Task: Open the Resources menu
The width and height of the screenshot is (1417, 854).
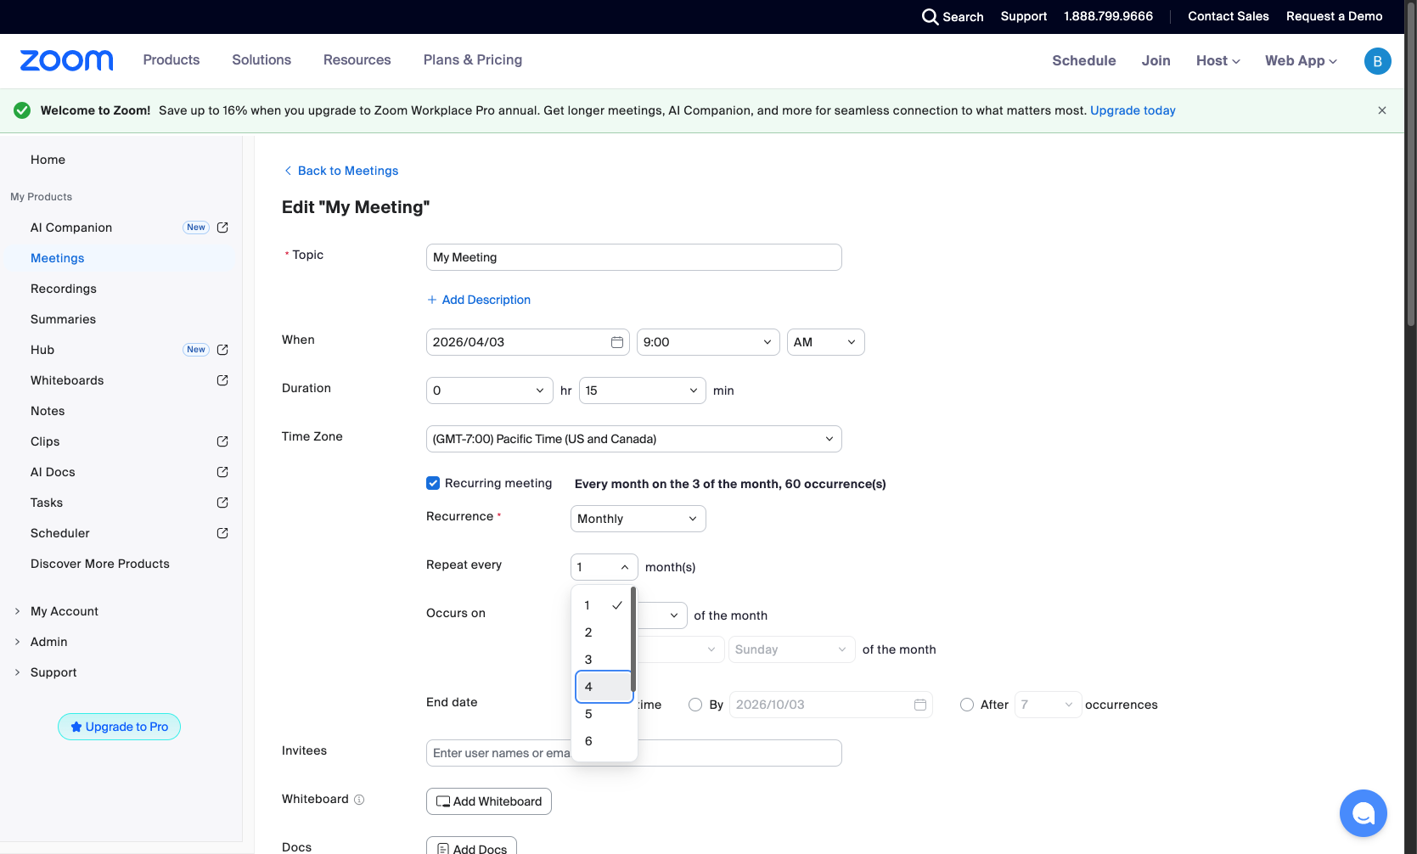Action: (x=357, y=59)
